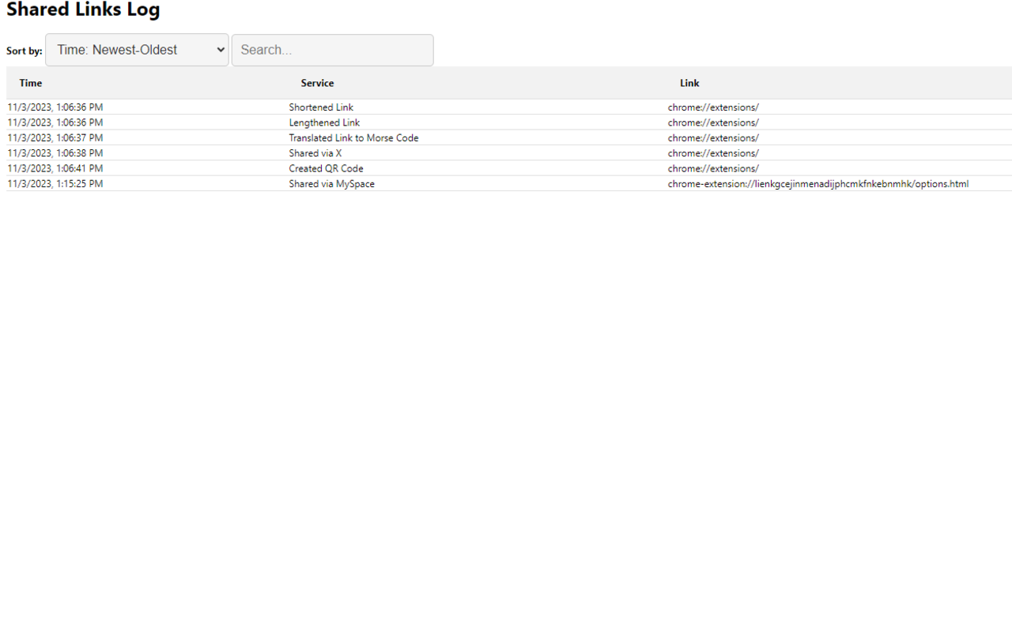The image size is (1012, 632).
Task: Click the link in the Shared via X row
Action: click(x=713, y=153)
